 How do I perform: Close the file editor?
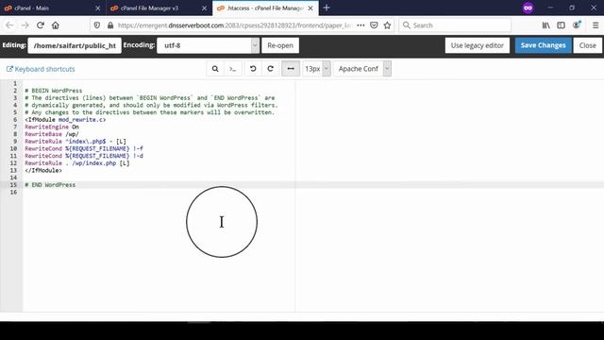click(x=587, y=45)
